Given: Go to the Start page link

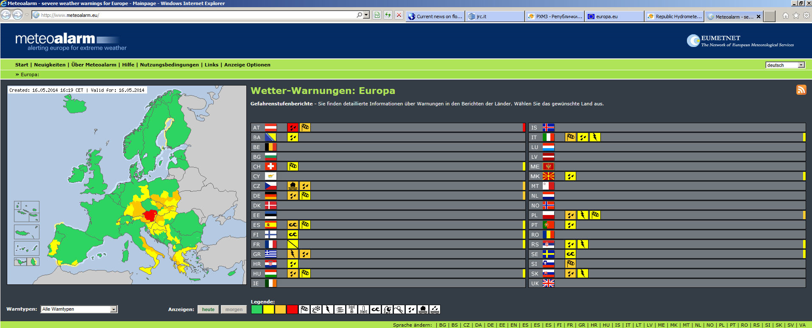Looking at the screenshot, I should [22, 65].
